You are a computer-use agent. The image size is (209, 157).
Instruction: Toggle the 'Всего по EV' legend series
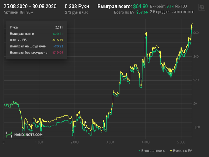182,151
